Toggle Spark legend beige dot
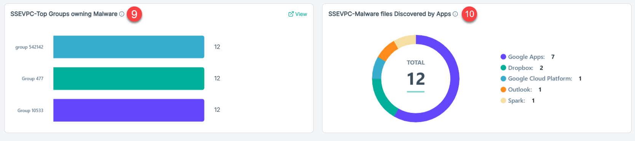The height and width of the screenshot is (141, 635). click(503, 100)
